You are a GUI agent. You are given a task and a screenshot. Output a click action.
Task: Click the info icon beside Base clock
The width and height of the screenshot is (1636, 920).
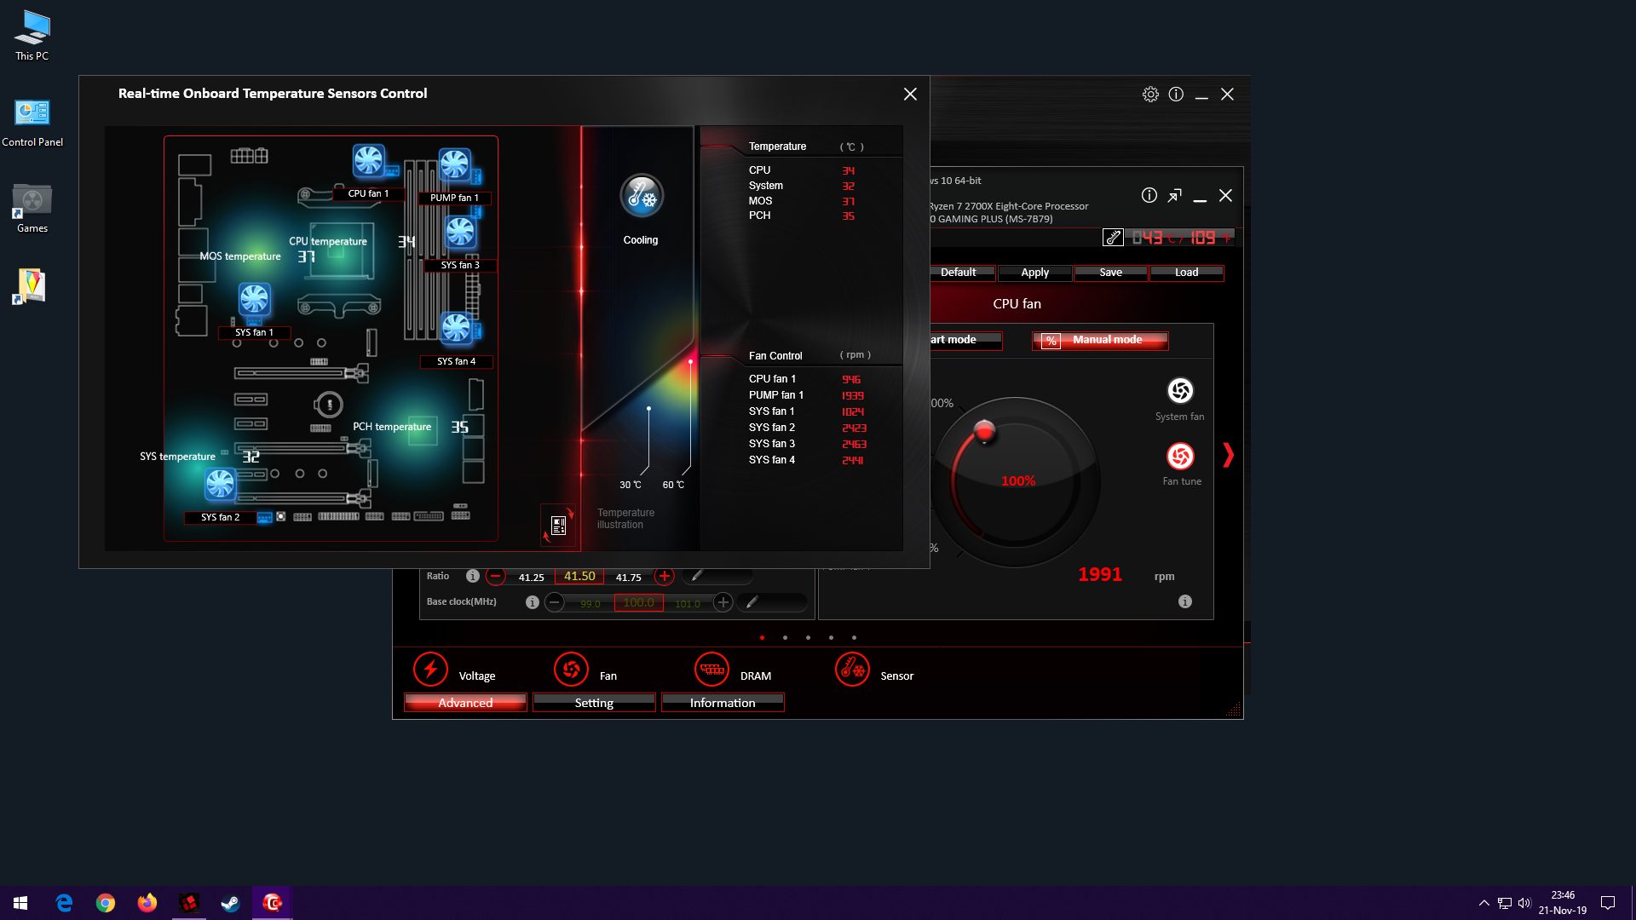coord(533,602)
